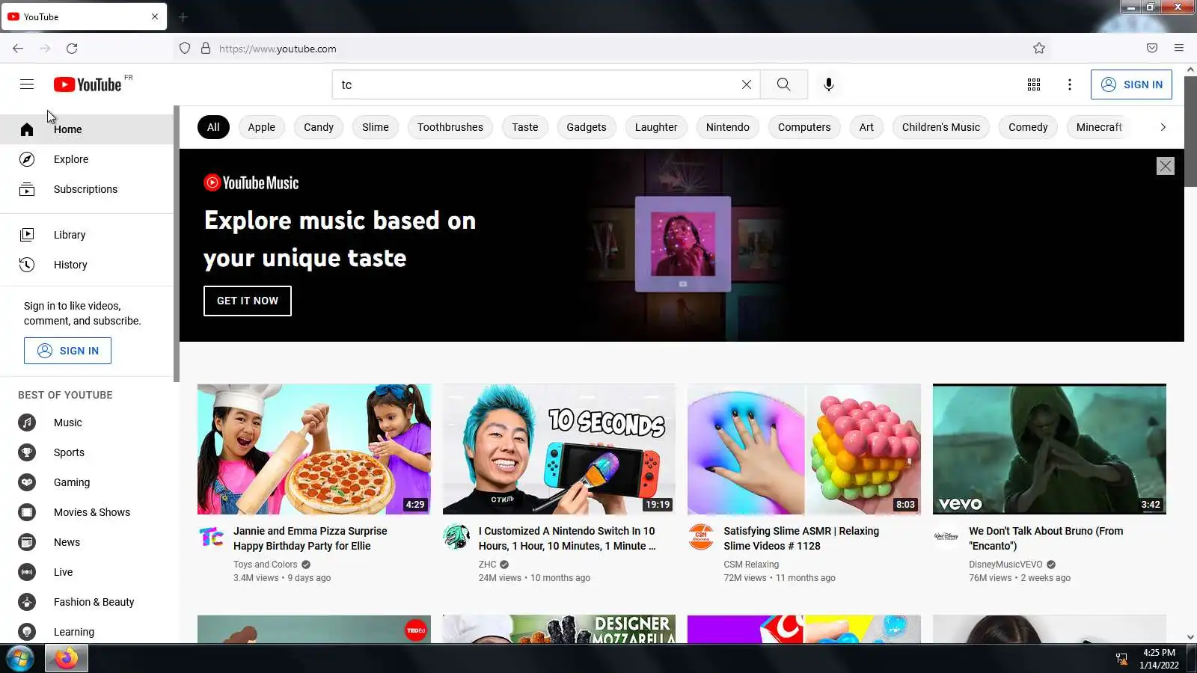Select the Minecraft chip
1197x673 pixels.
(x=1099, y=127)
